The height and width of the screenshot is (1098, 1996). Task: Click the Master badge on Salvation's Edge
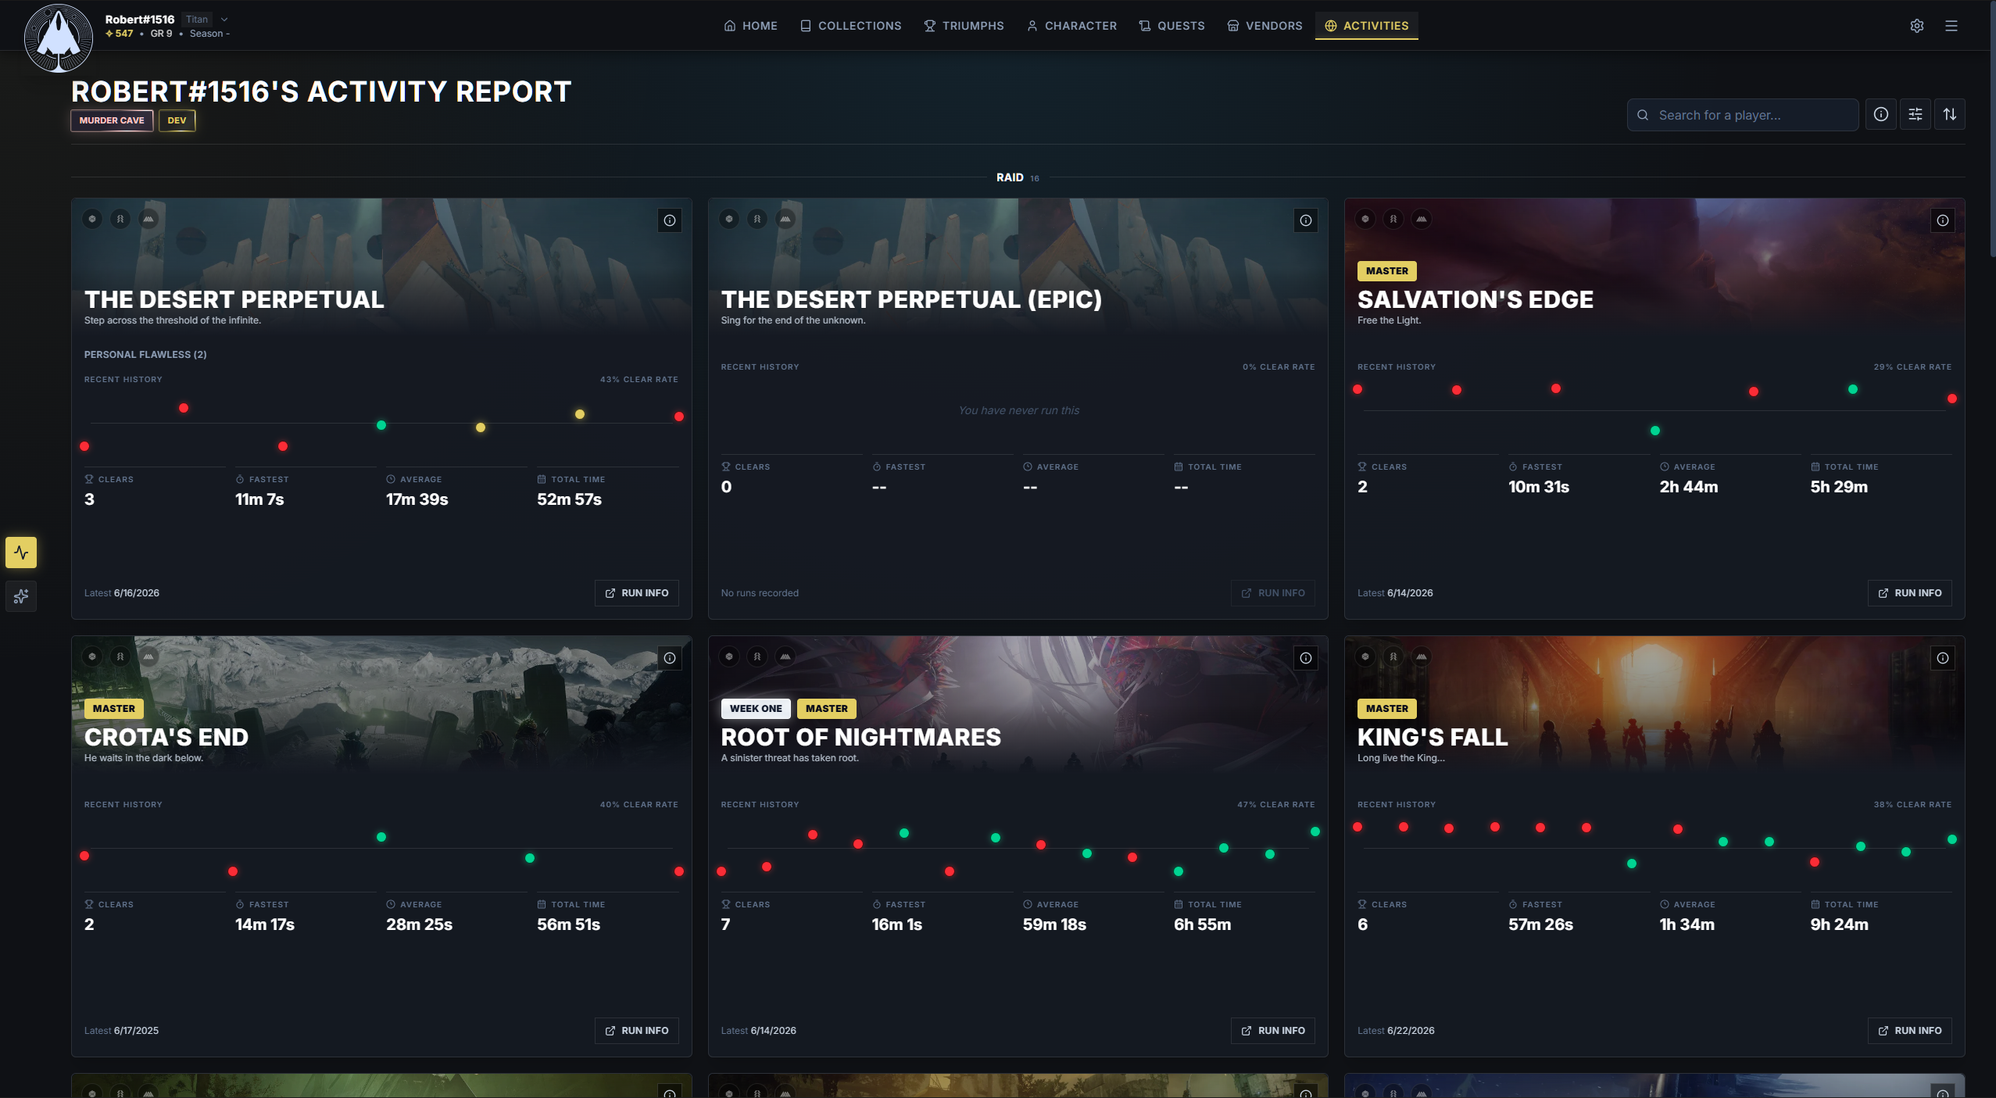tap(1387, 271)
